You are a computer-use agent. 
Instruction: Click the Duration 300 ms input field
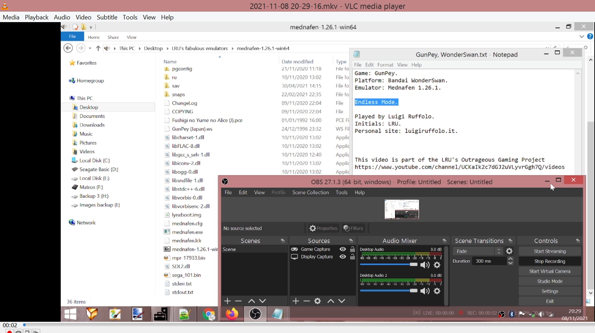click(x=490, y=261)
